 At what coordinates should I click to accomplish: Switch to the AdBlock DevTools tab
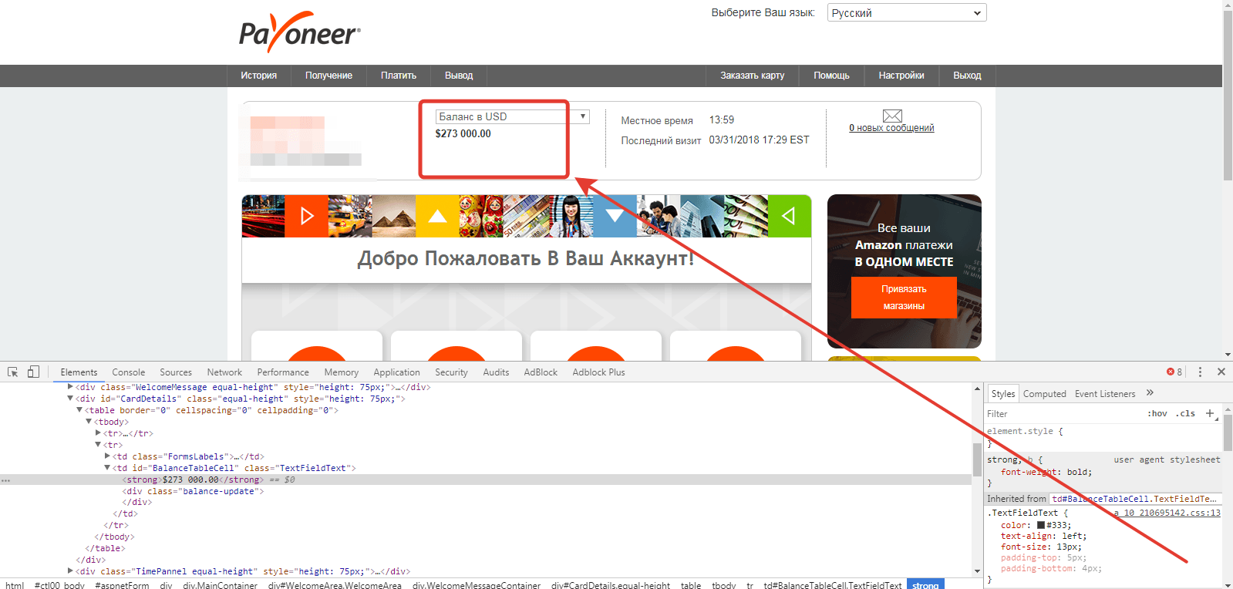(541, 372)
